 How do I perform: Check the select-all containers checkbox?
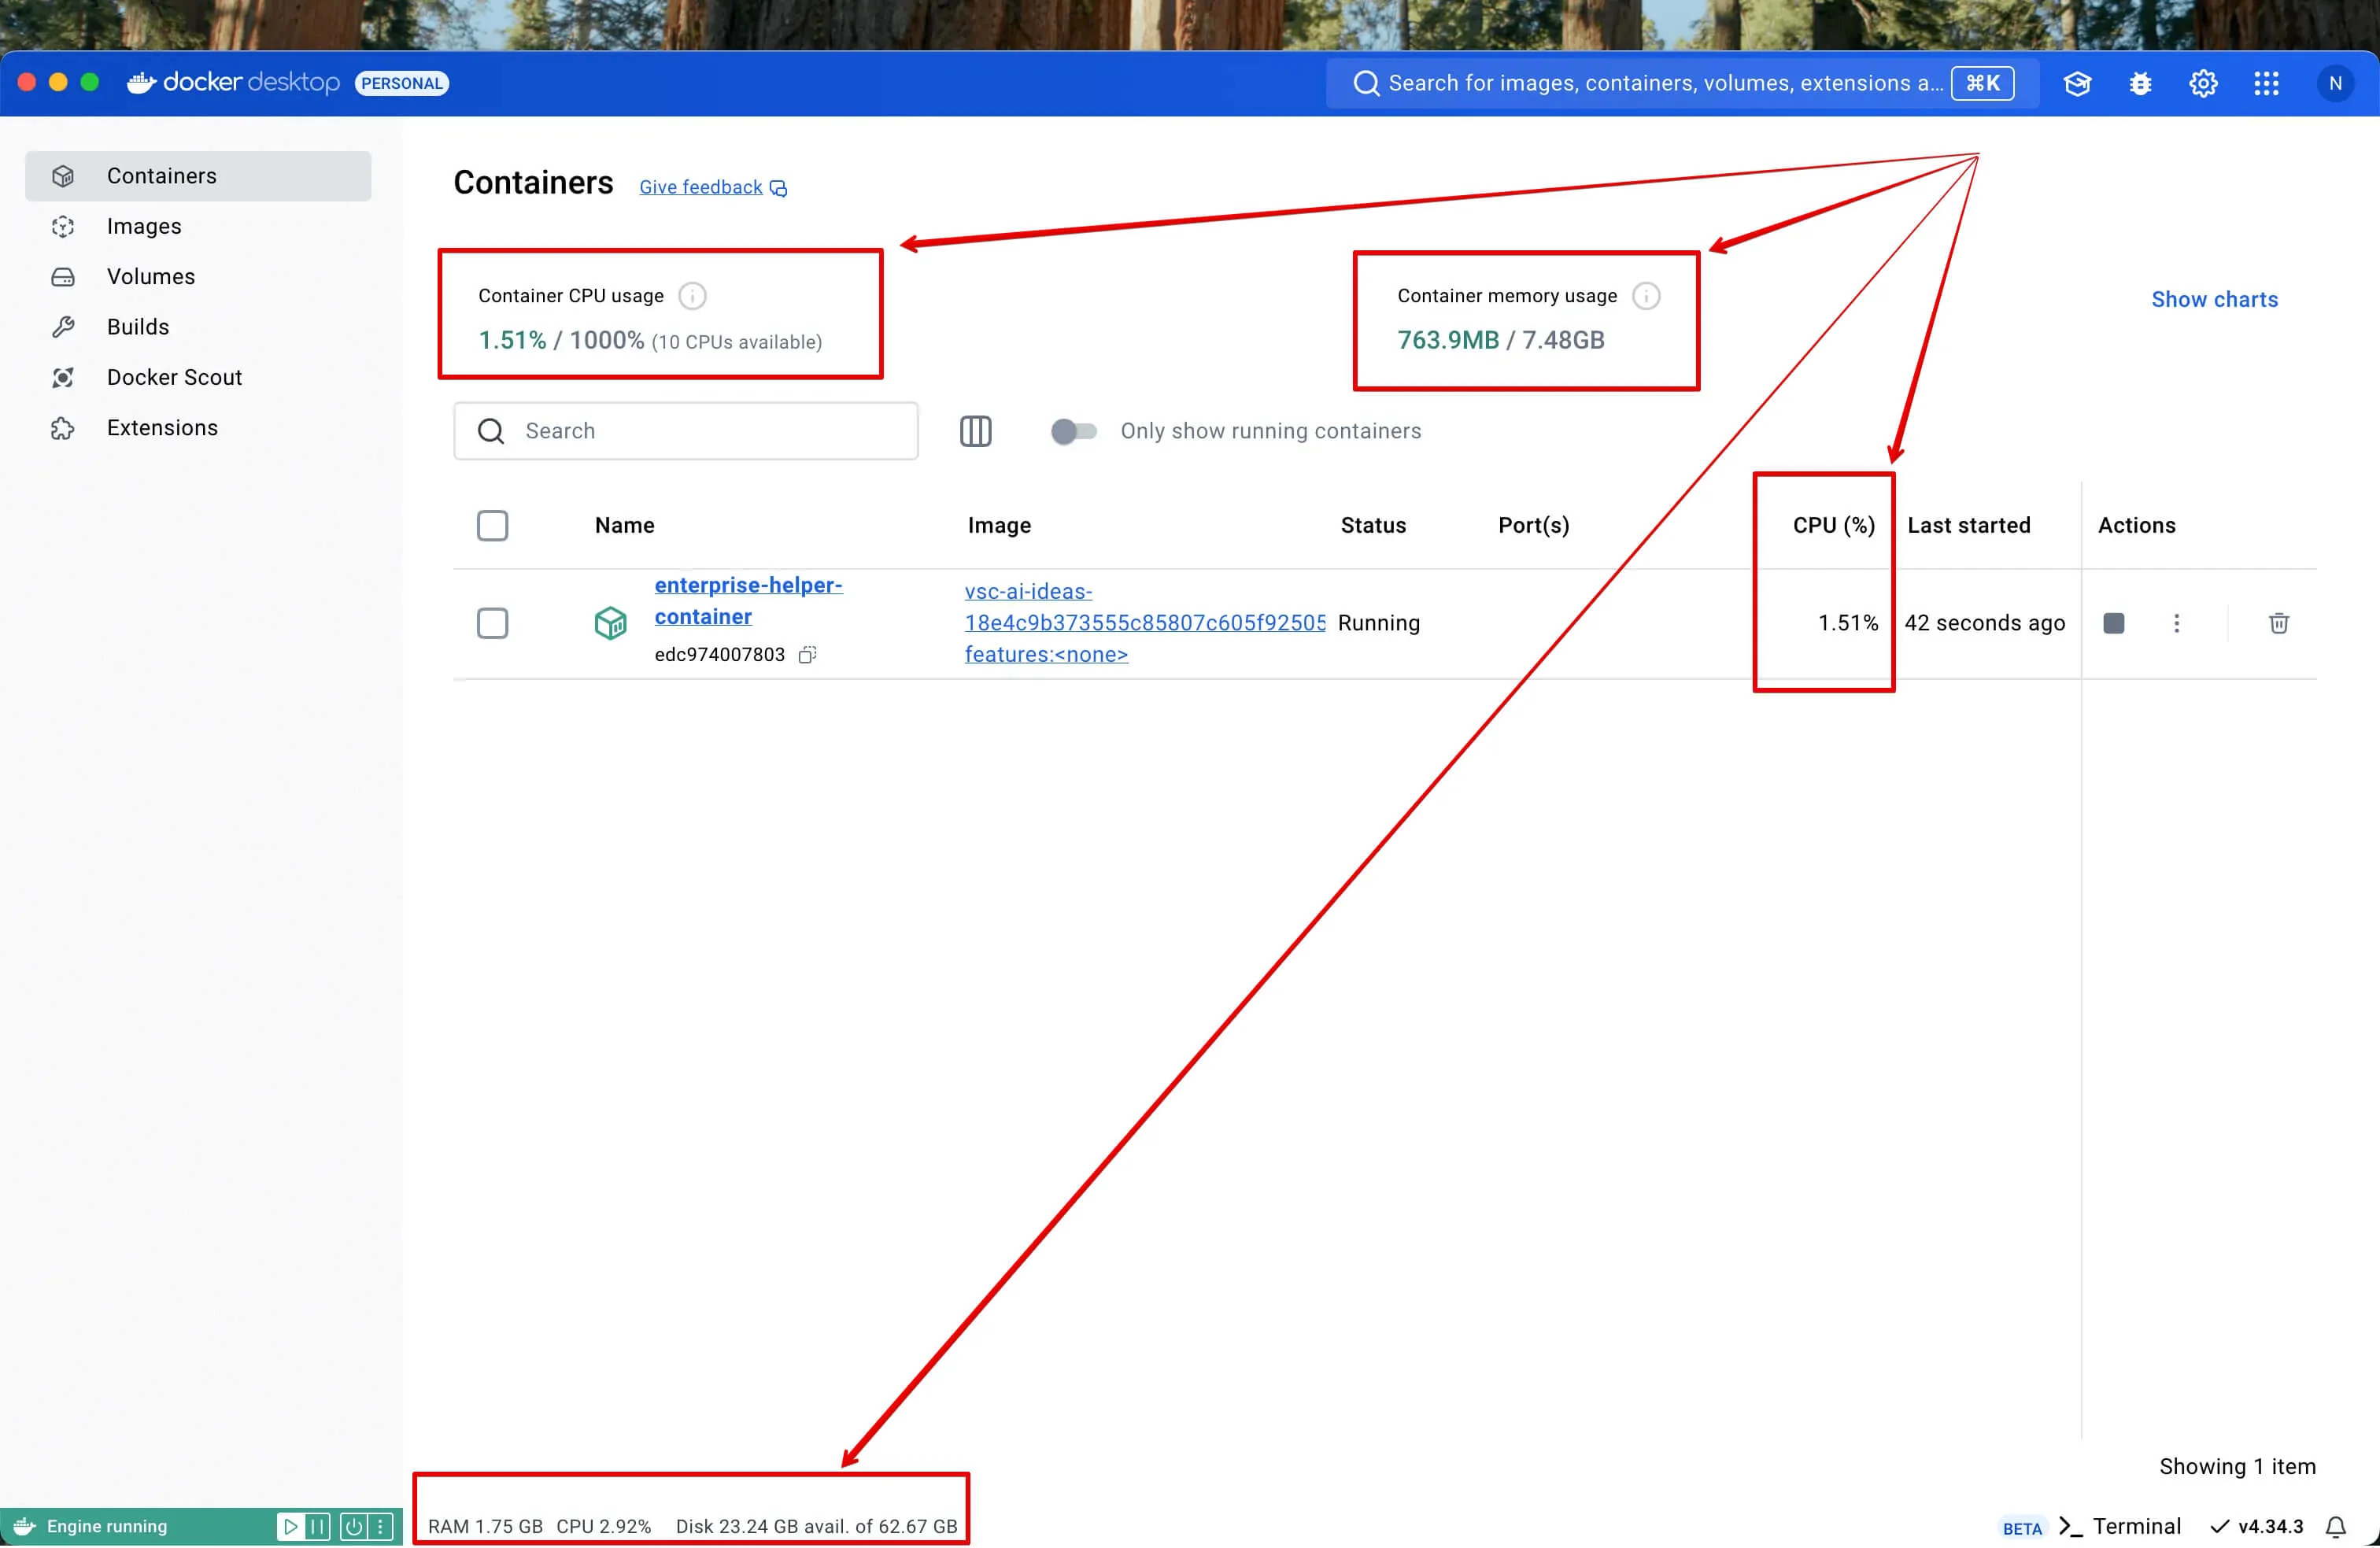492,525
